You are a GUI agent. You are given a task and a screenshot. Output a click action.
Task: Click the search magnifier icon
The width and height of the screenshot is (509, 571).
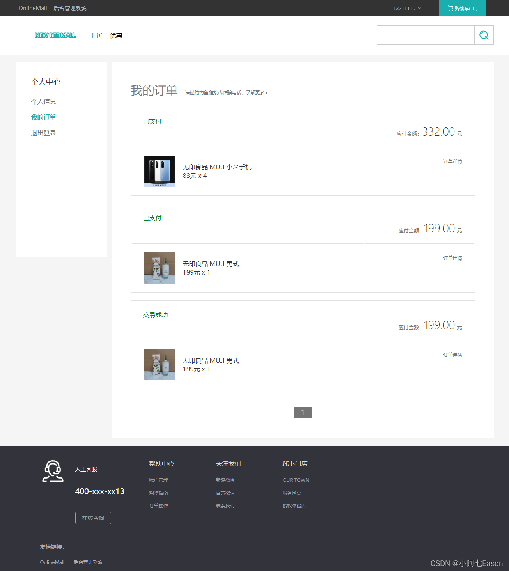[x=484, y=35]
